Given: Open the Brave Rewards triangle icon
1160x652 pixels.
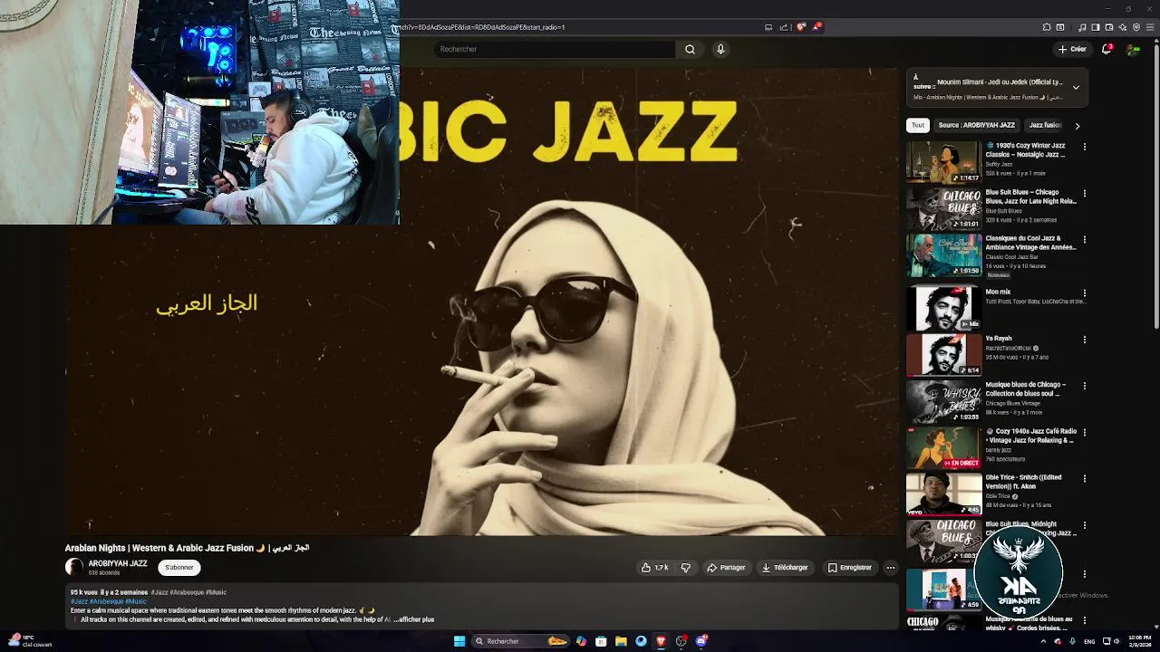Looking at the screenshot, I should click(817, 27).
